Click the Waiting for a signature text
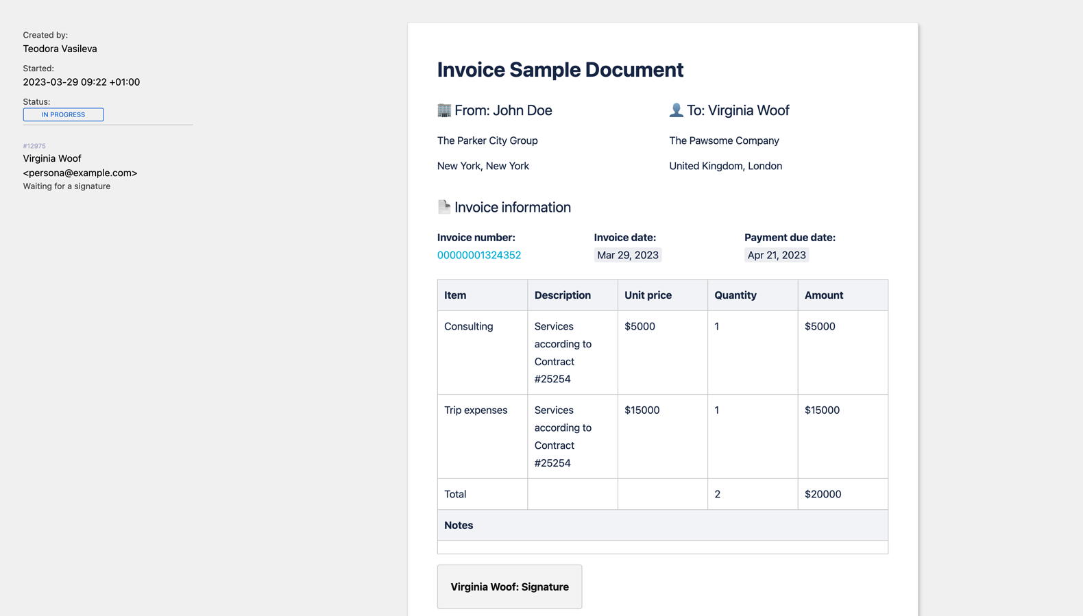The image size is (1083, 616). click(x=66, y=186)
